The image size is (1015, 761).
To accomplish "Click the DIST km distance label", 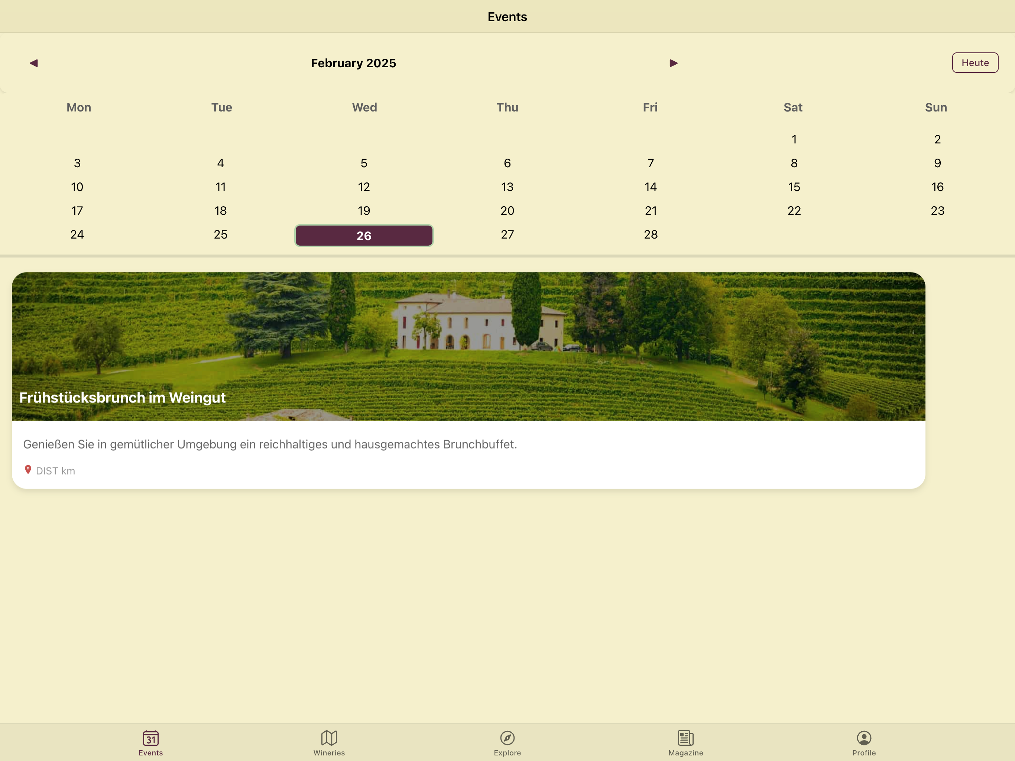I will [55, 471].
